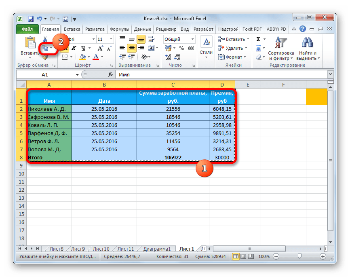
Task: Switch to the Формулы ribbon tab
Action: tap(119, 29)
